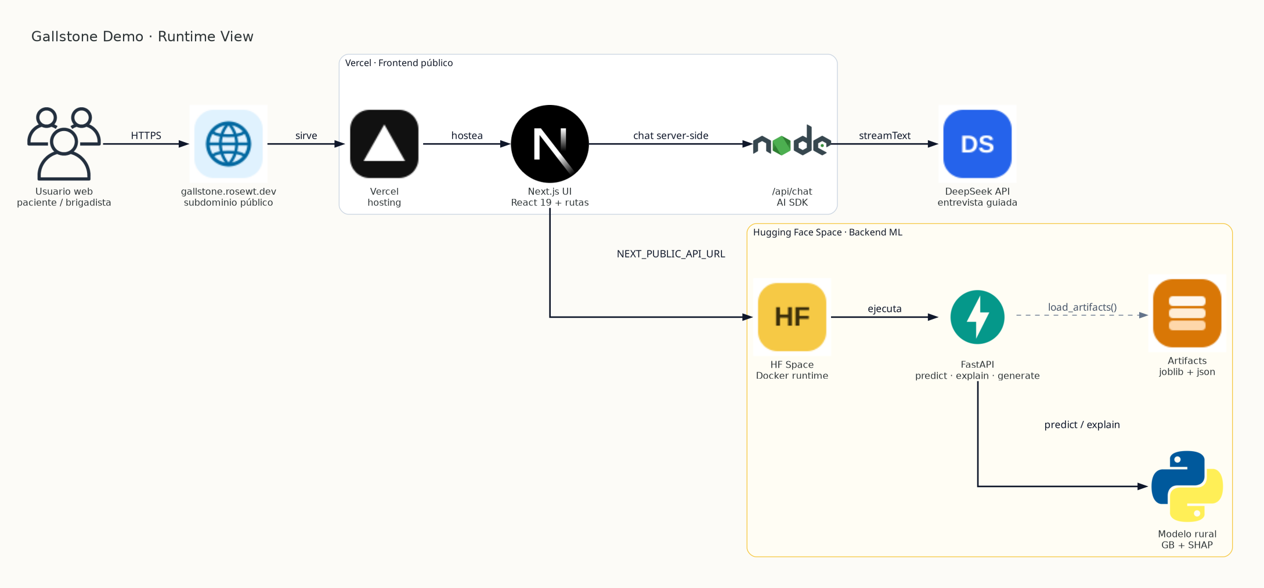Select 'Artifacts joblib + json' caption
The height and width of the screenshot is (588, 1264).
[x=1187, y=366]
